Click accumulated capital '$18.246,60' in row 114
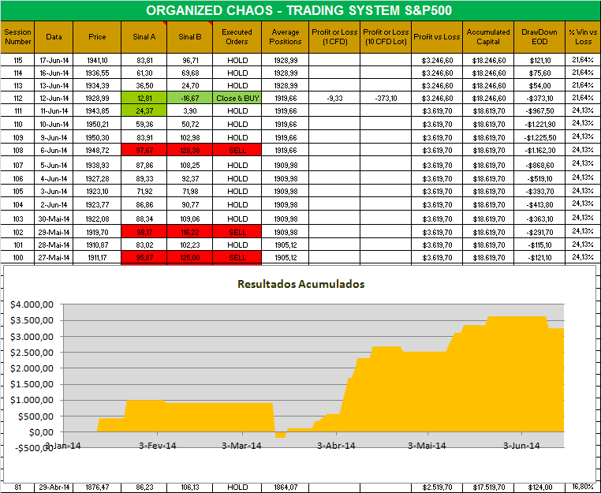This screenshot has height=493, width=601. (x=488, y=73)
